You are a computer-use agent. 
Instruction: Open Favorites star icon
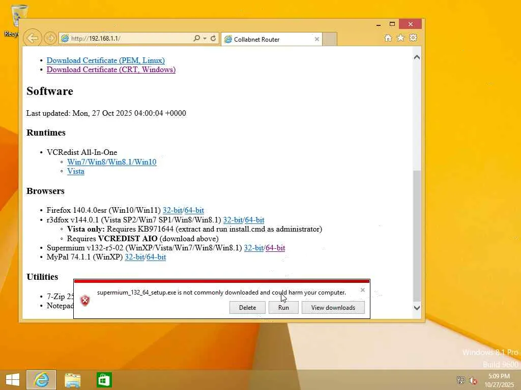(x=401, y=38)
